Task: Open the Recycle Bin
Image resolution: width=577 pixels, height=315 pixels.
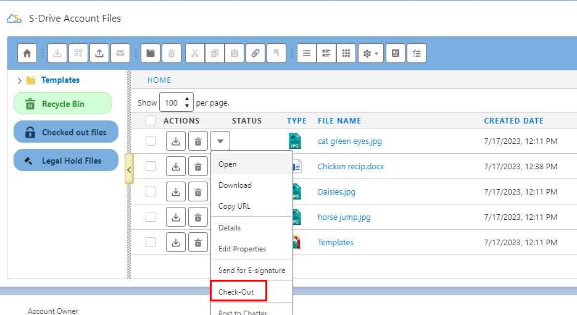Action: pos(62,104)
